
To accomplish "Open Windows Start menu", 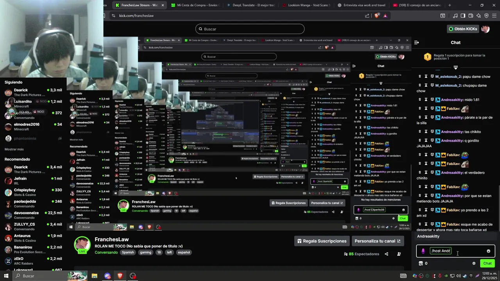I will click(6, 276).
